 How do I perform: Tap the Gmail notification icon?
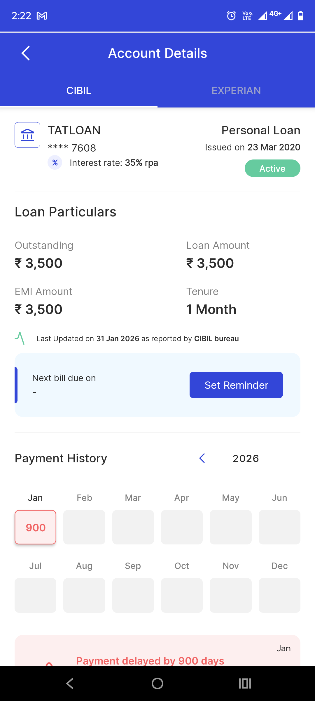point(42,16)
